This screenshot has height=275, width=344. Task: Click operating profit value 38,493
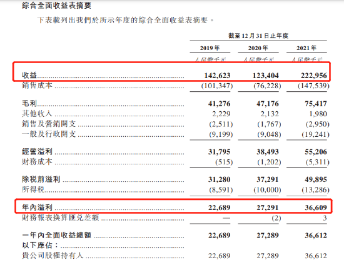pos(268,152)
